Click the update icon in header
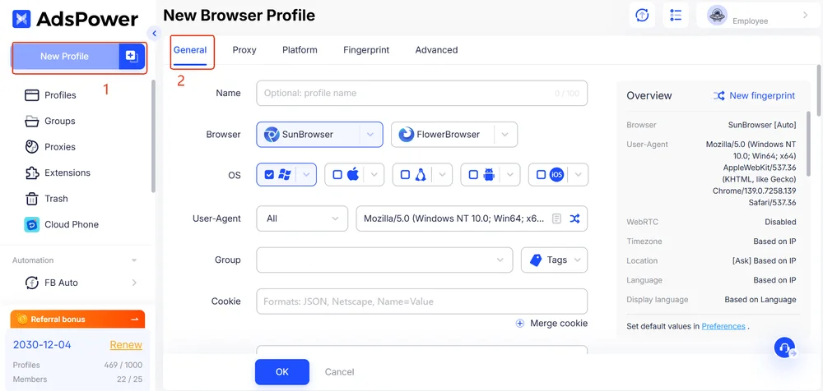 (x=642, y=16)
